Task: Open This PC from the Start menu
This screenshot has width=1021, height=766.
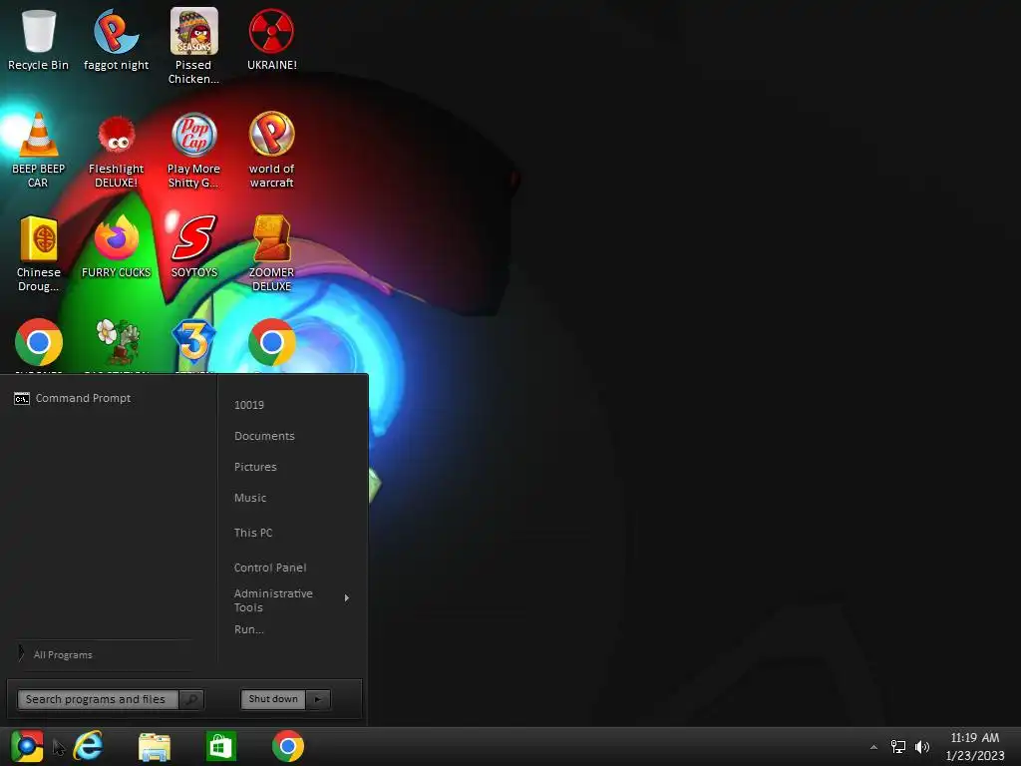Action: tap(253, 533)
